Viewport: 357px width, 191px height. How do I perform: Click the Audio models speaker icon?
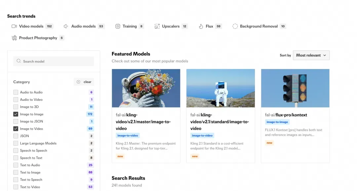click(x=66, y=26)
